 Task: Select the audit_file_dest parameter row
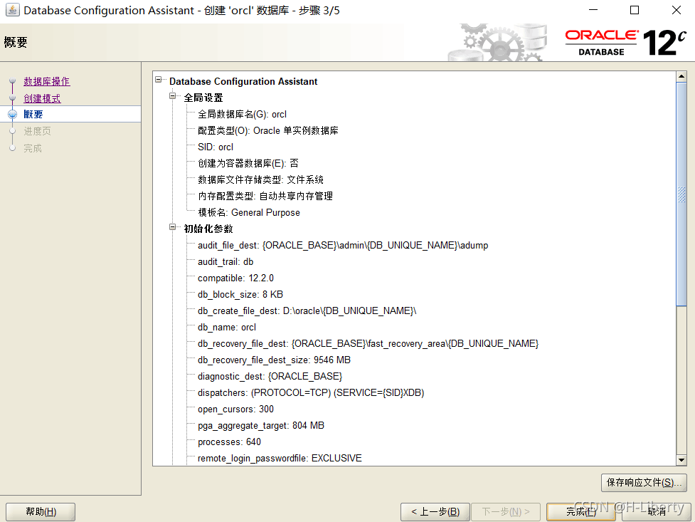(343, 246)
